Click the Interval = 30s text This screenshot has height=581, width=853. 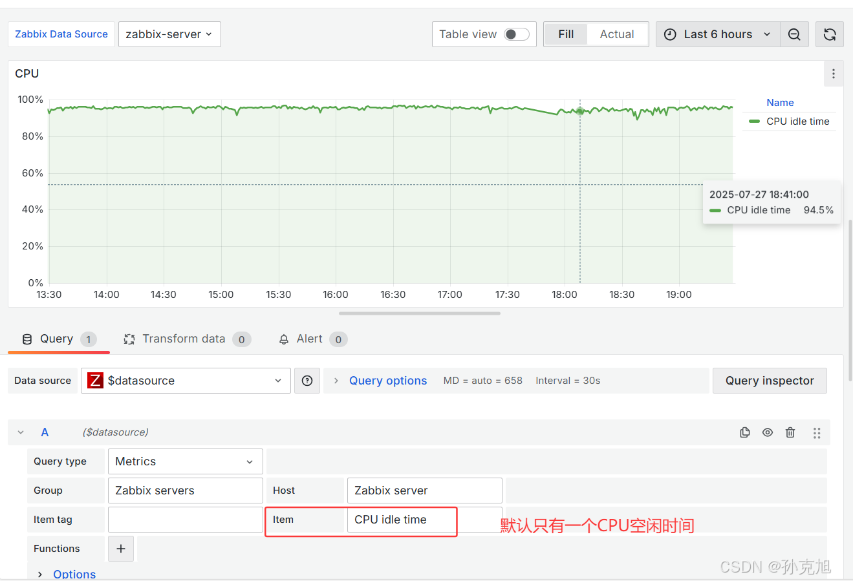point(568,381)
